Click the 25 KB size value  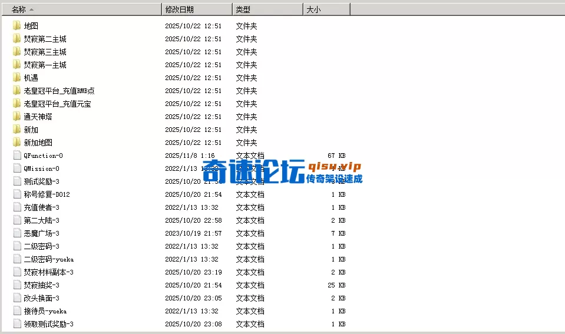tap(336, 285)
